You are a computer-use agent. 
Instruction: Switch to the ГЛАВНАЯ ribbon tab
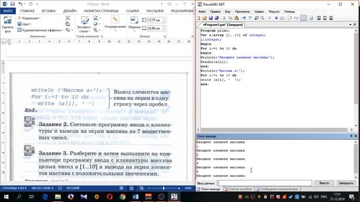pos(27,11)
